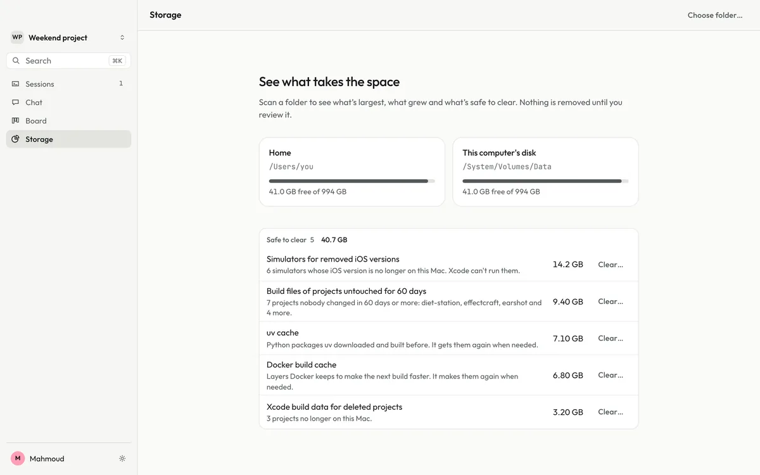
Task: Click the Sessions count badge 1
Action: pos(121,84)
